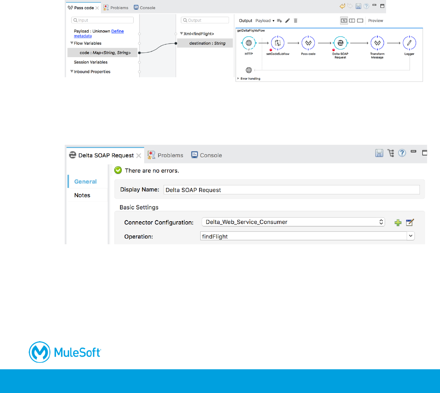
Task: Expand the Error handling section
Action: pyautogui.click(x=238, y=78)
